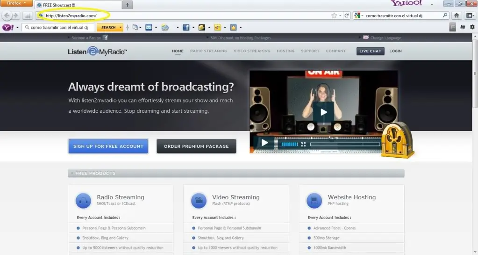This screenshot has width=478, height=255.
Task: Click the LOGIN link
Action: [x=395, y=51]
